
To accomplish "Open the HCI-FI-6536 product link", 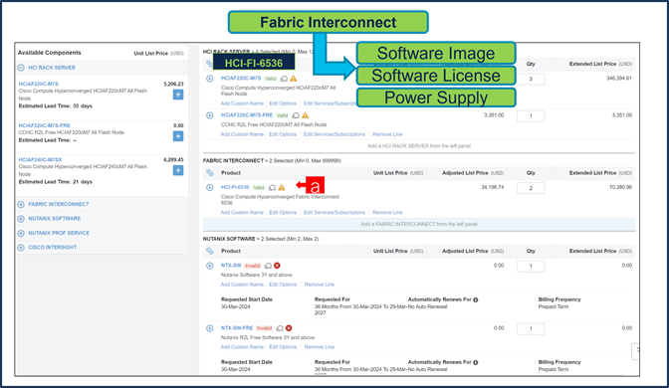I will 235,187.
